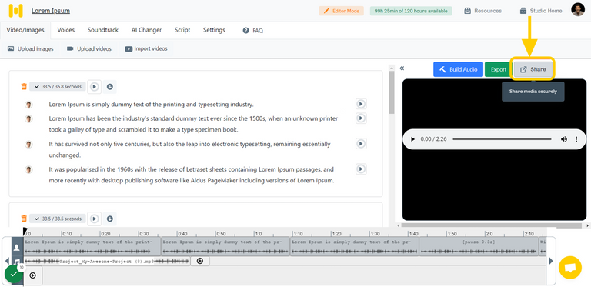This screenshot has width=591, height=287.
Task: Open the Soundtrack tab
Action: [x=103, y=30]
